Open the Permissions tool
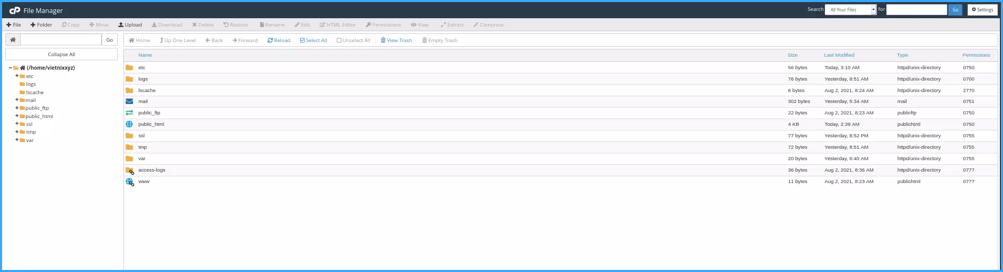This screenshot has height=272, width=1003. [x=383, y=25]
